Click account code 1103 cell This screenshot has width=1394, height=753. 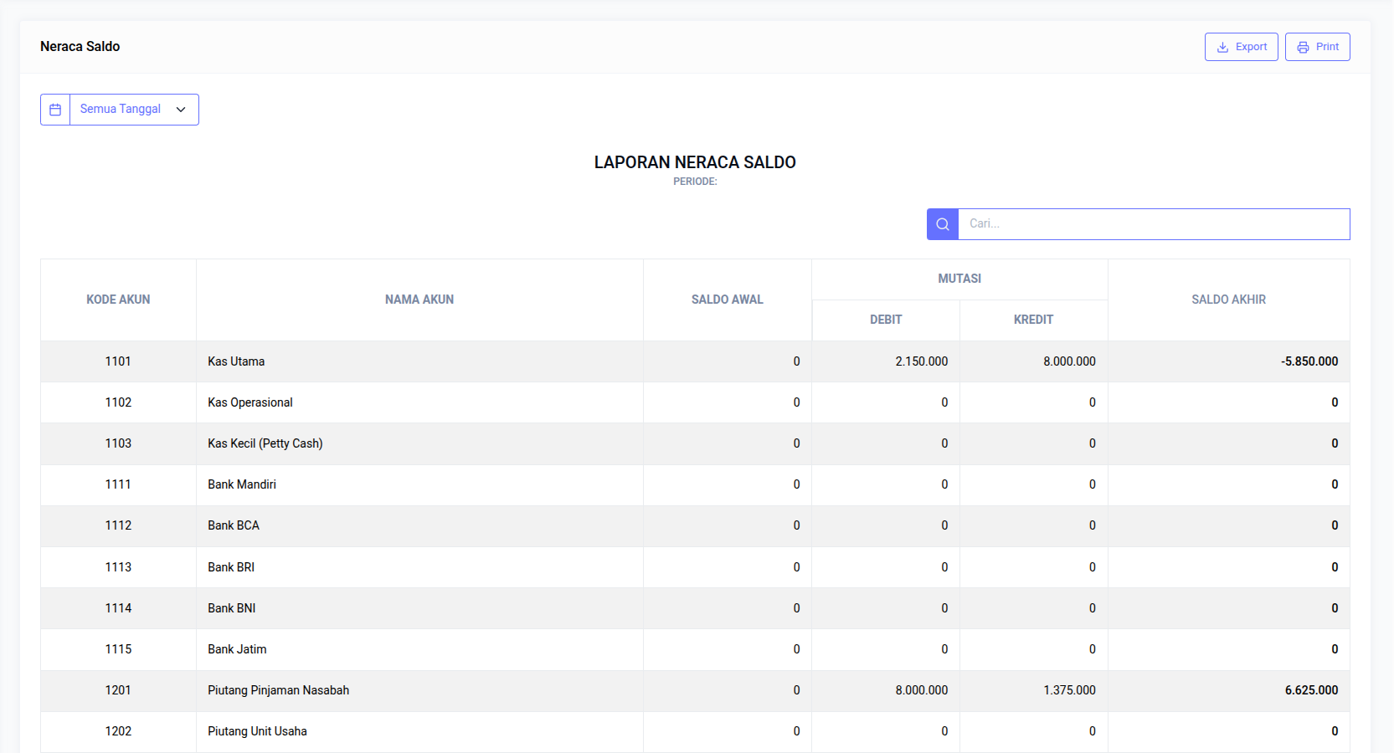pos(118,443)
